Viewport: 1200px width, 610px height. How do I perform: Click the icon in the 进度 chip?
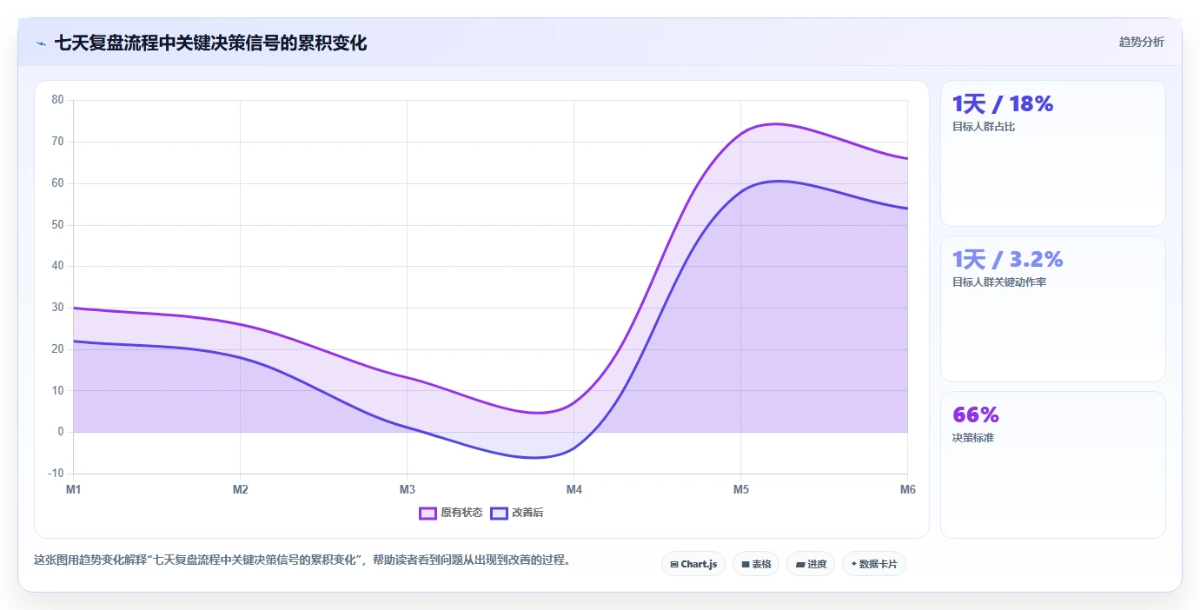(x=799, y=565)
